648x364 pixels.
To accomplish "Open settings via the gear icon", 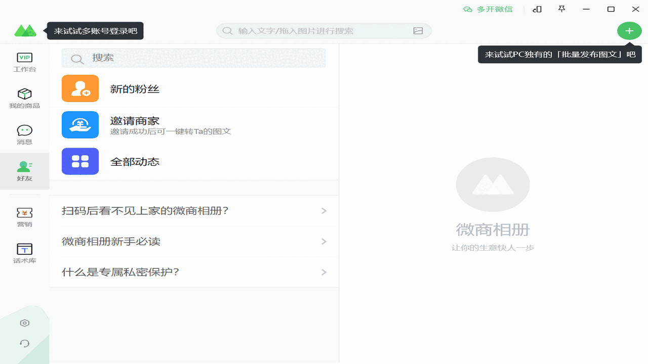I will 24,323.
